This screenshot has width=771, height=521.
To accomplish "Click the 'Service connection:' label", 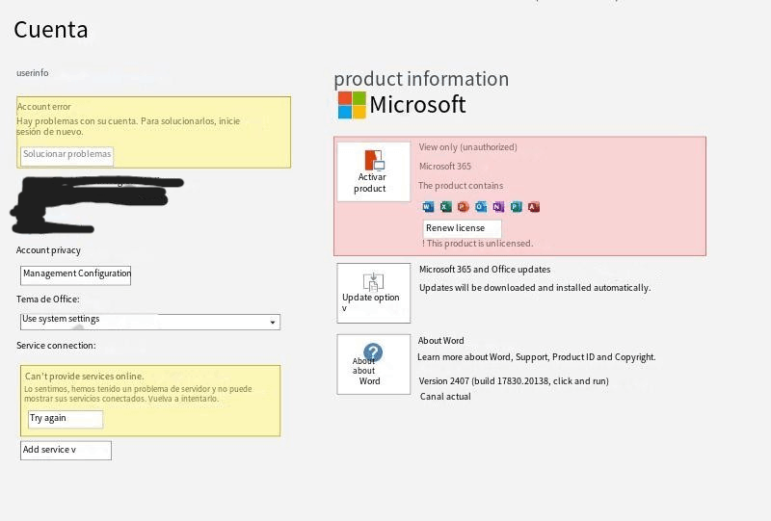I will tap(56, 346).
